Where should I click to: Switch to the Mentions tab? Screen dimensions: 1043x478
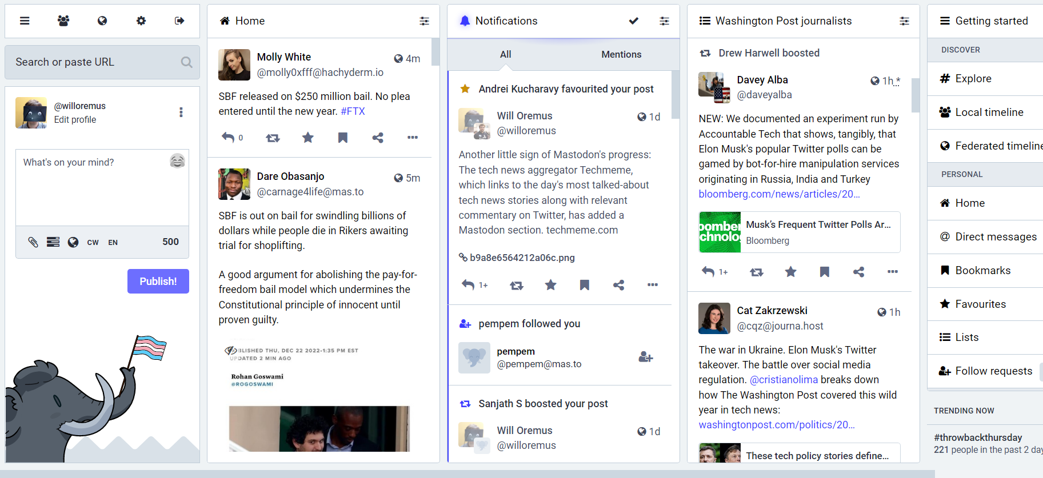pos(621,54)
